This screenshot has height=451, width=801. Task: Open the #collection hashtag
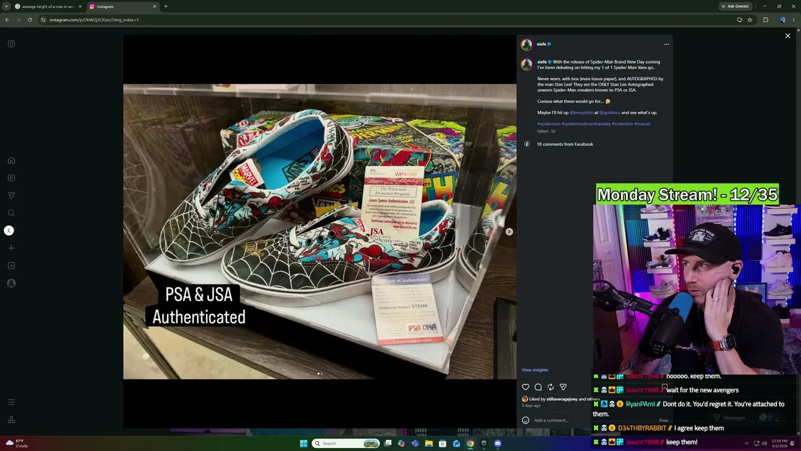623,124
